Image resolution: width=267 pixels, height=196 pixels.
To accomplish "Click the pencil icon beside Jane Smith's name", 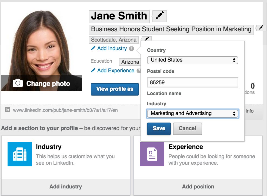I will coord(159,16).
